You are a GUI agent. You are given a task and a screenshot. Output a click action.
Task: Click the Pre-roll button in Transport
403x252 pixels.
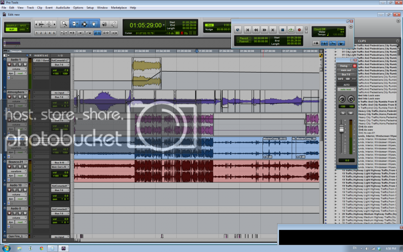coord(243,38)
